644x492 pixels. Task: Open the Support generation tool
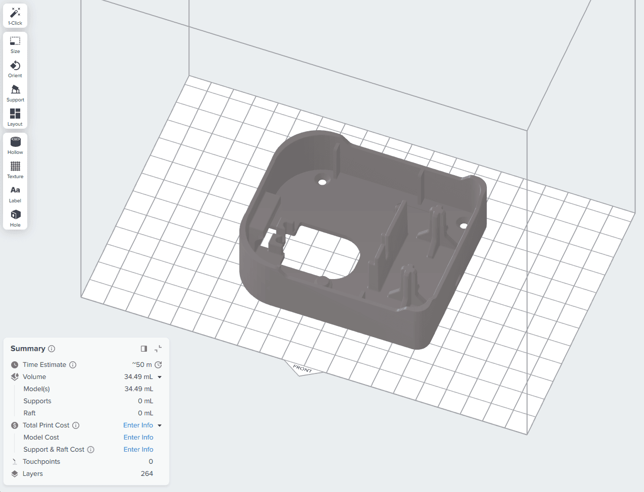(15, 93)
